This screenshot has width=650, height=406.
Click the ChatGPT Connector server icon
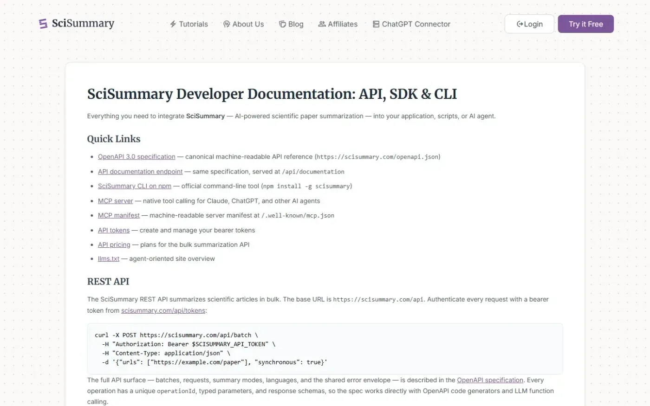(x=376, y=24)
